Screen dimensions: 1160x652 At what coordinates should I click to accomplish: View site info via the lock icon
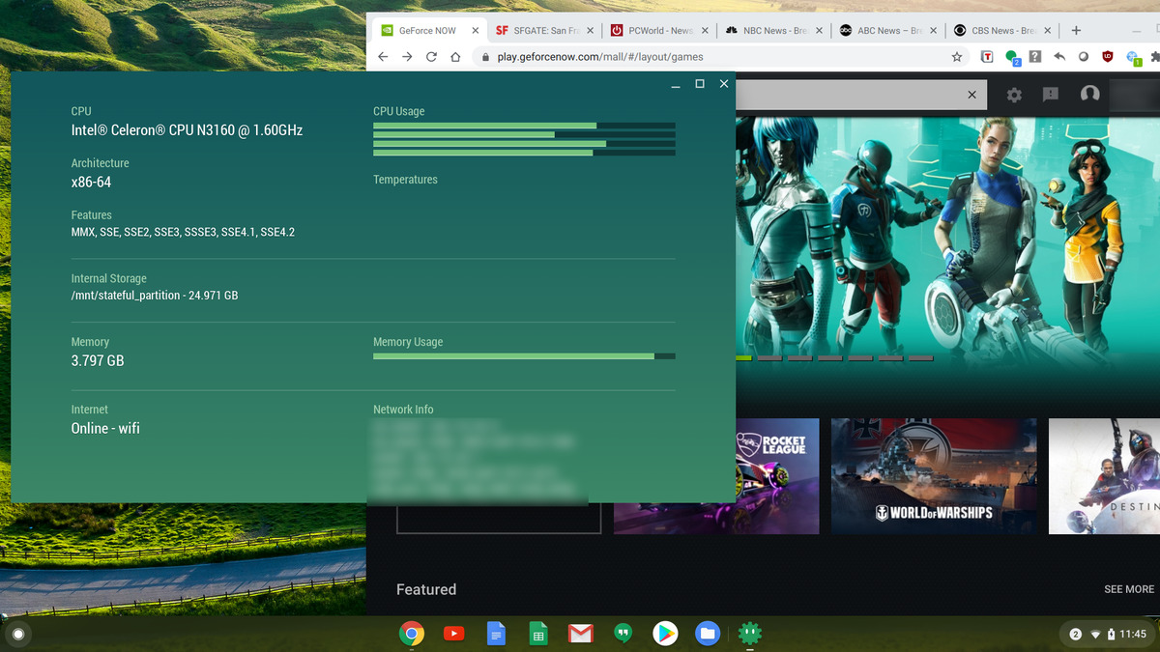coord(486,57)
